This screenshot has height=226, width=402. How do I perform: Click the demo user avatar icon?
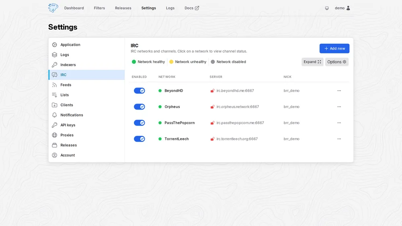348,8
